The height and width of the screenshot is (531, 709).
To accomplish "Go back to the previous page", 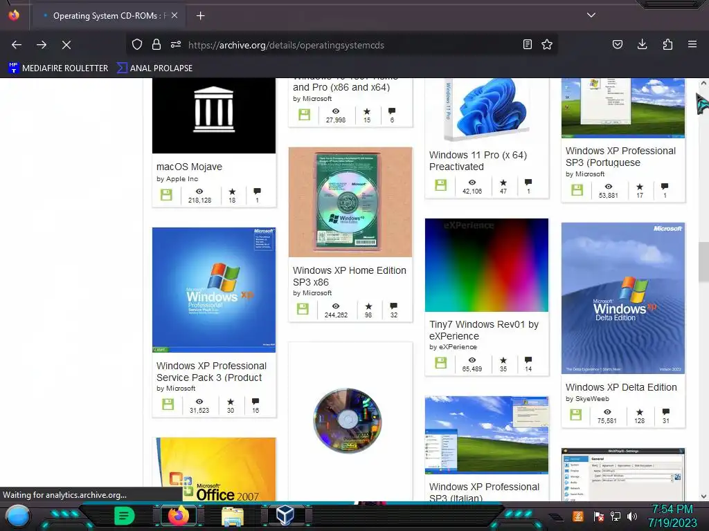I will pyautogui.click(x=17, y=45).
